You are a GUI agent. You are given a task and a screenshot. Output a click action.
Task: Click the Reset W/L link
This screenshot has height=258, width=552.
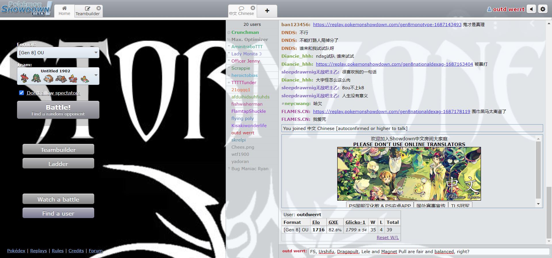[388, 238]
